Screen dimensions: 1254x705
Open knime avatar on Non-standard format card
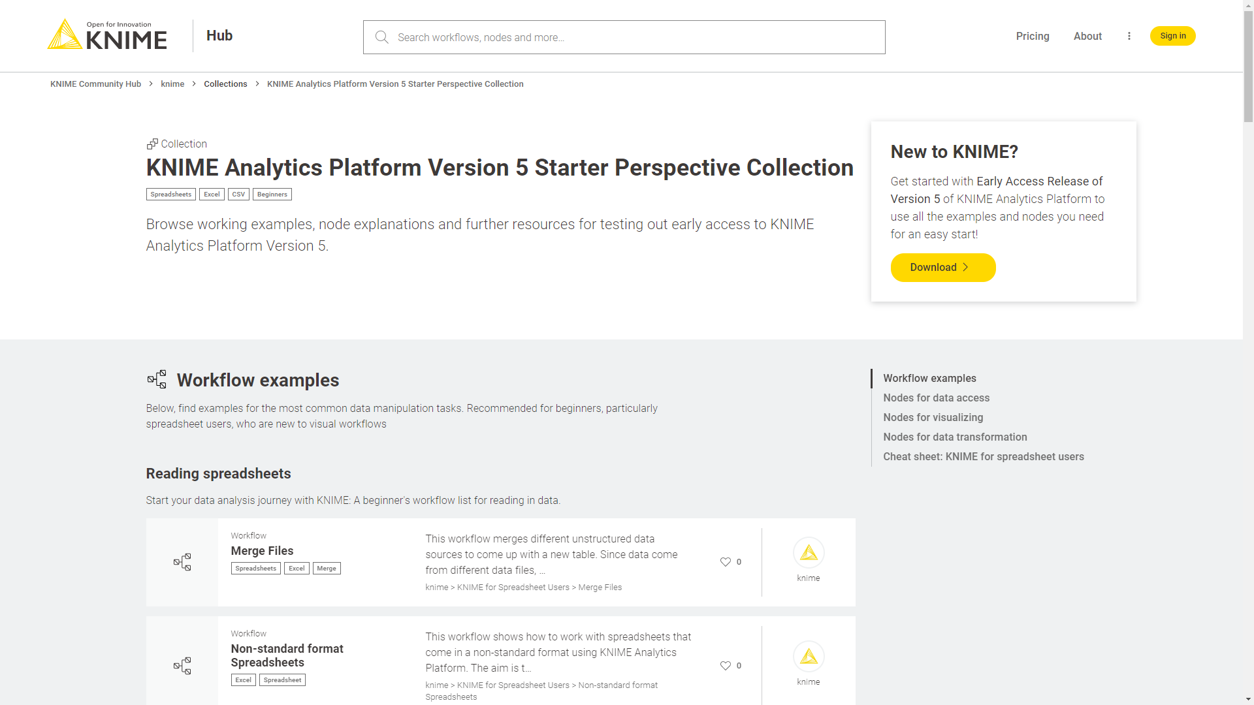[x=809, y=657]
